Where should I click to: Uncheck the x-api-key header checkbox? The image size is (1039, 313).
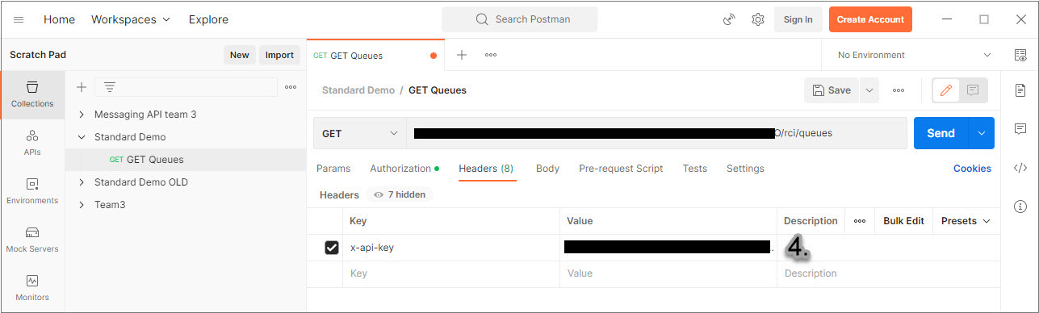331,248
